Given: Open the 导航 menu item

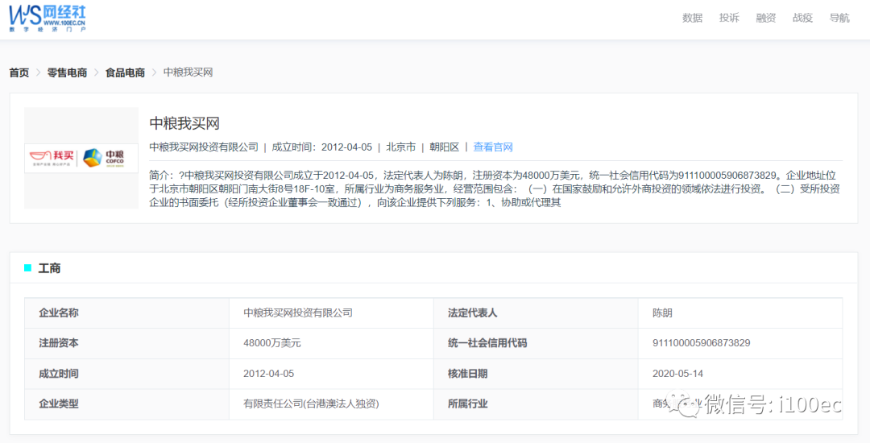Looking at the screenshot, I should 839,18.
